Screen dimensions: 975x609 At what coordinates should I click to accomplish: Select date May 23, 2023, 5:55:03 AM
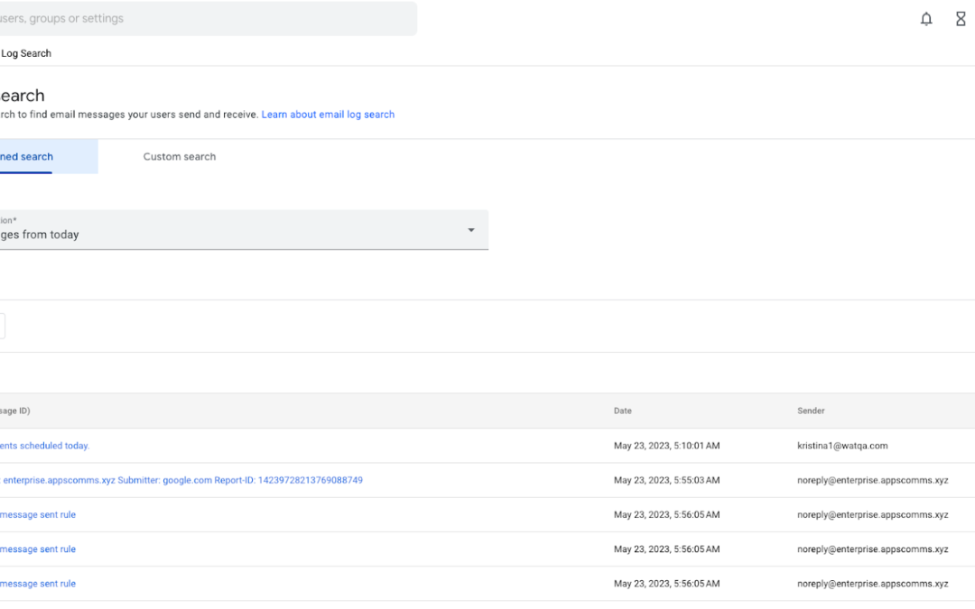click(x=666, y=480)
